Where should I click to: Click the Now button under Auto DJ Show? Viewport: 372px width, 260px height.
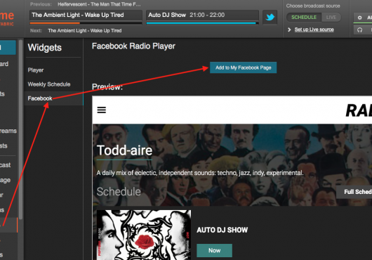[x=214, y=250]
